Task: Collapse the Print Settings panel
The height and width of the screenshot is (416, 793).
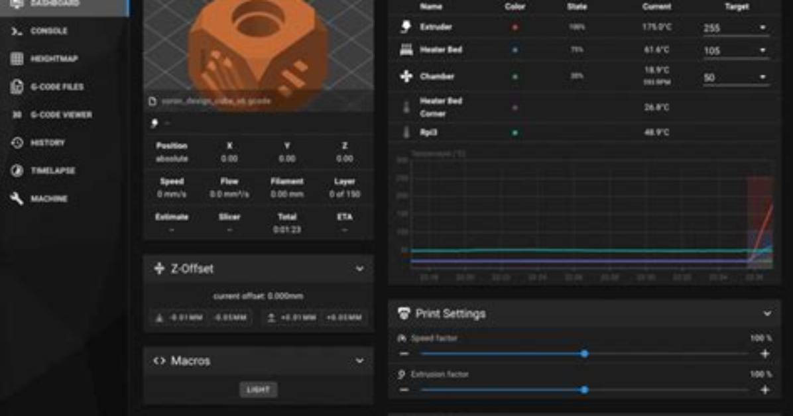Action: [767, 314]
